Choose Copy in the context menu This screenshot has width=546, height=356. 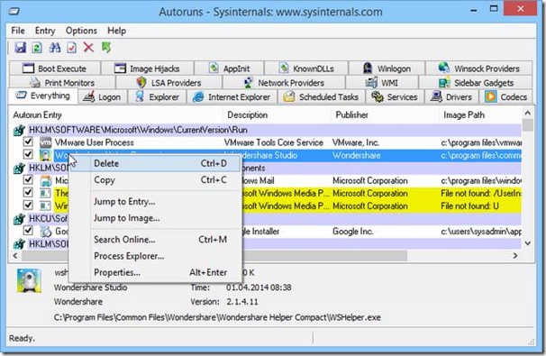point(155,180)
